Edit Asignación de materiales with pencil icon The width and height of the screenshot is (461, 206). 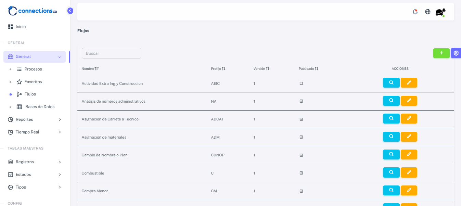(x=409, y=137)
